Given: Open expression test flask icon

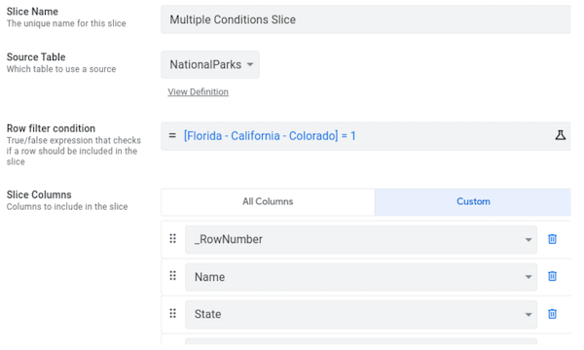Looking at the screenshot, I should tap(561, 135).
